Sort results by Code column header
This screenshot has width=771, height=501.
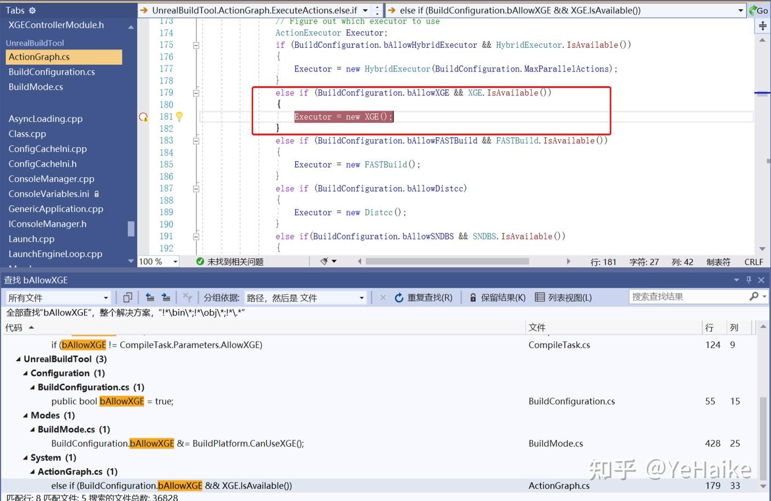coord(262,328)
